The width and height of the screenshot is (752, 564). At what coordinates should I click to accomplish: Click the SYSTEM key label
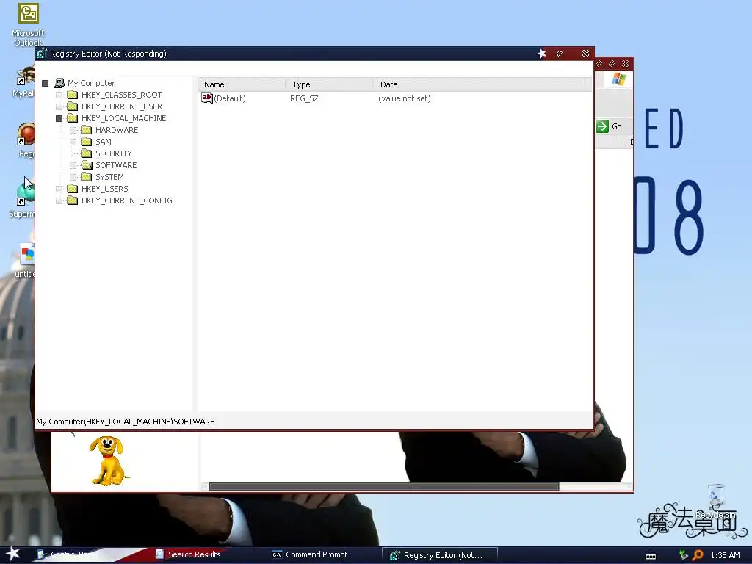109,177
